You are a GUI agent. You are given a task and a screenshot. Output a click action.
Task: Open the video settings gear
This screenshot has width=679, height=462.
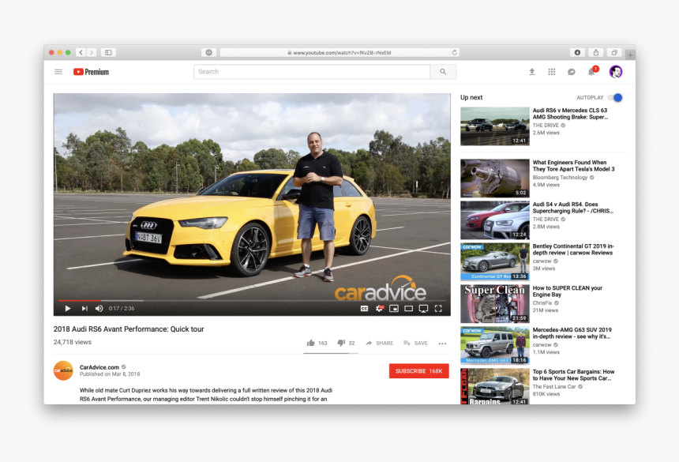379,309
